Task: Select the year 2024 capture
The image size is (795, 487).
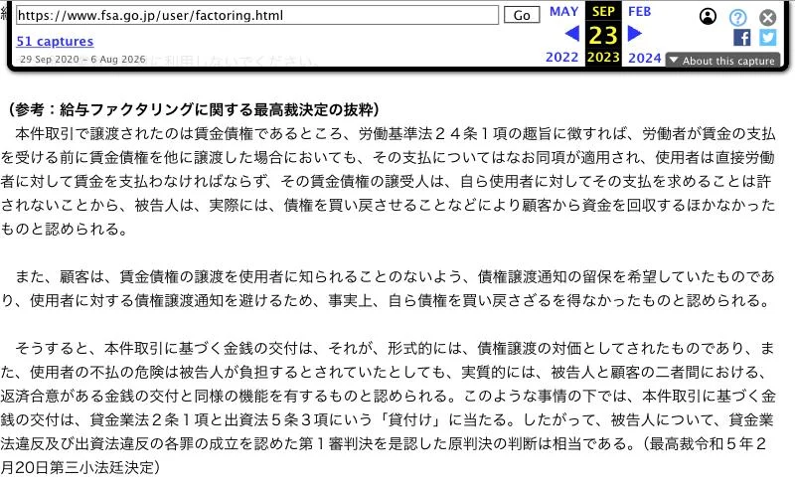Action: pyautogui.click(x=644, y=58)
